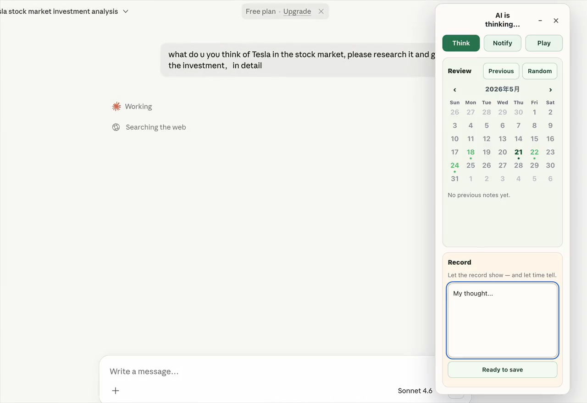Pick date 12 in the calendar

pos(487,139)
